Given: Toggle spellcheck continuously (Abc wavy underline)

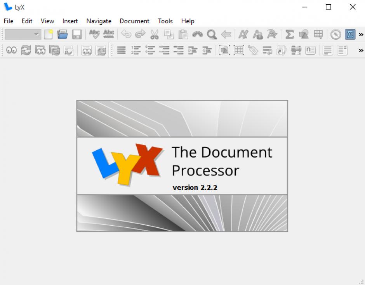Looking at the screenshot, I should click(109, 34).
